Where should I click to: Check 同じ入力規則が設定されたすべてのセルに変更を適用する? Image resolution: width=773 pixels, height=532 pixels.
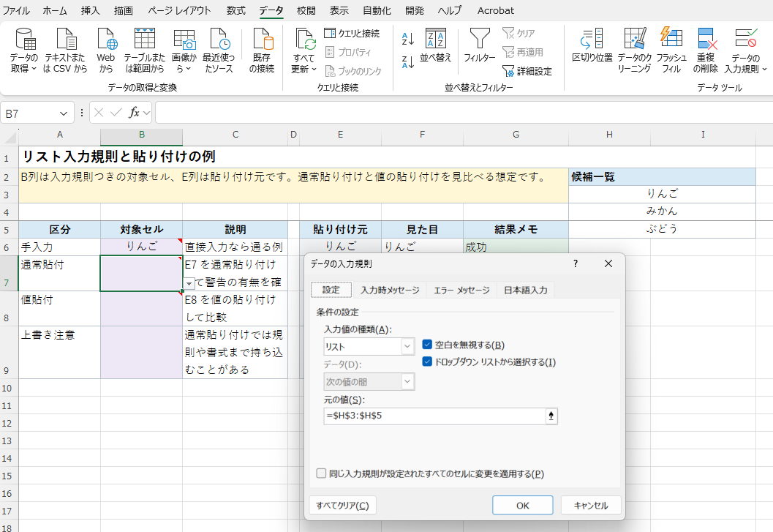[321, 473]
